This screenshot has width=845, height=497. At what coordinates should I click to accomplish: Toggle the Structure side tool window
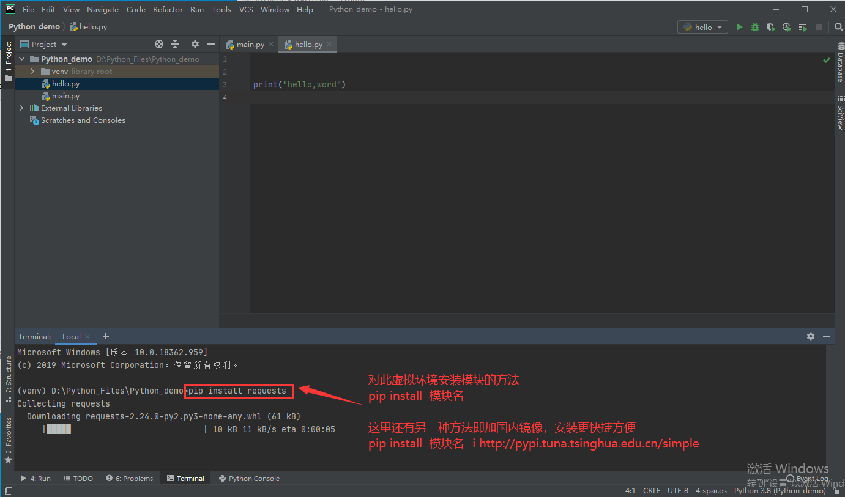tap(8, 379)
